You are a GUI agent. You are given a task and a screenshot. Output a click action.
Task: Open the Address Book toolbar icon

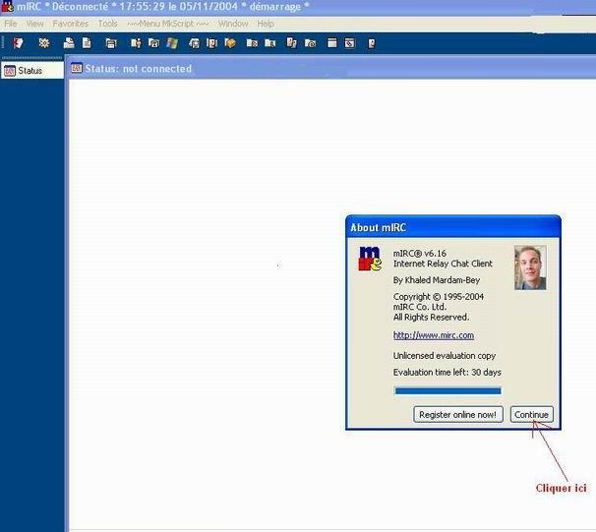(x=136, y=43)
